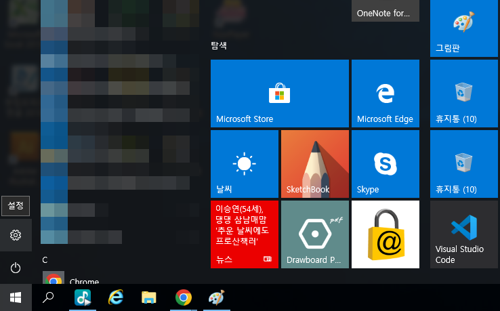
Task: Open File Explorer from the taskbar
Action: [x=149, y=297]
